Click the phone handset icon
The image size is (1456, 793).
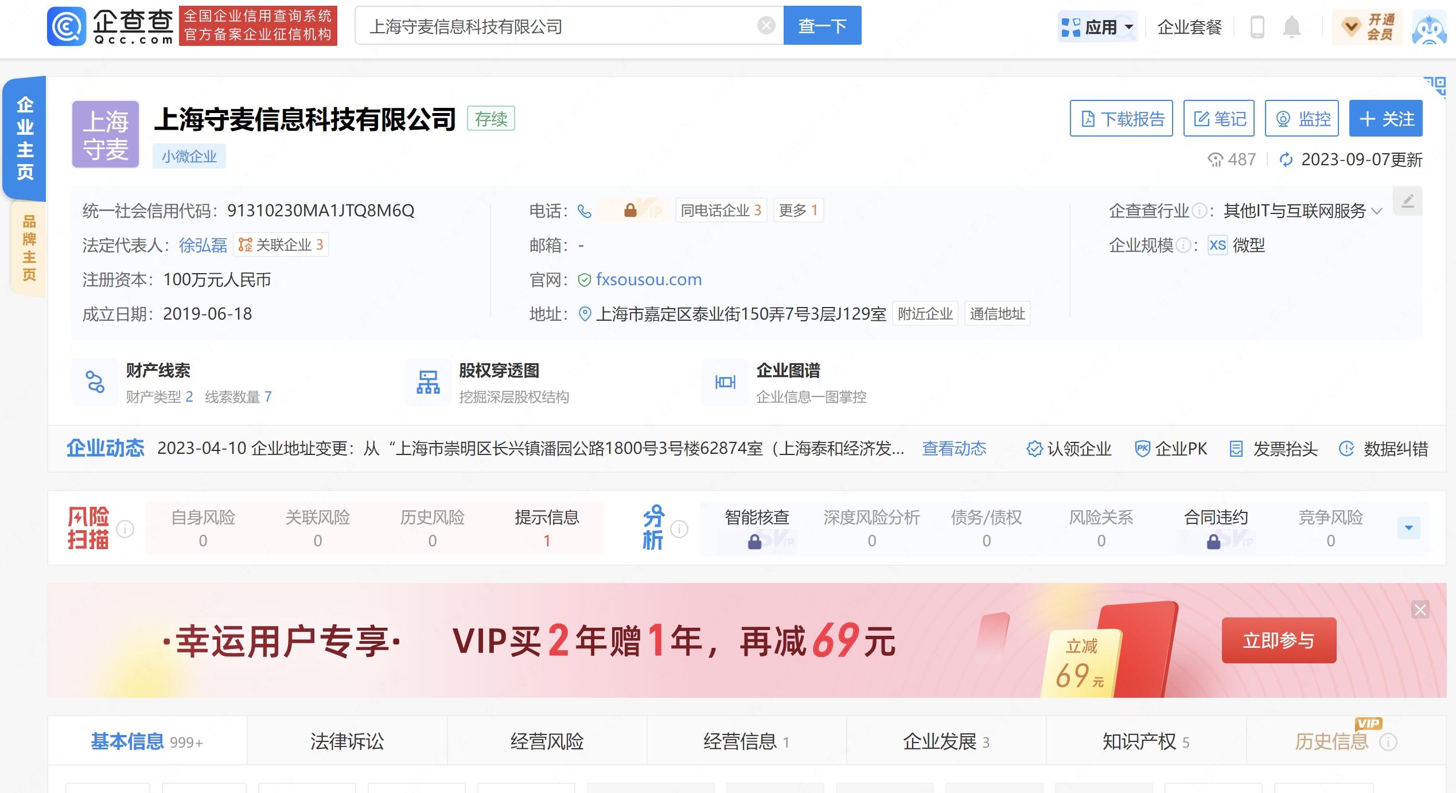pos(584,211)
